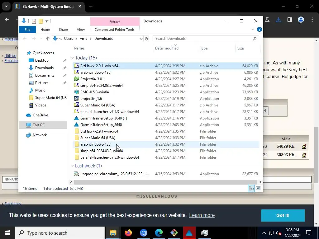Open Firefox from the taskbar
The width and height of the screenshot is (319, 239).
tap(128, 233)
